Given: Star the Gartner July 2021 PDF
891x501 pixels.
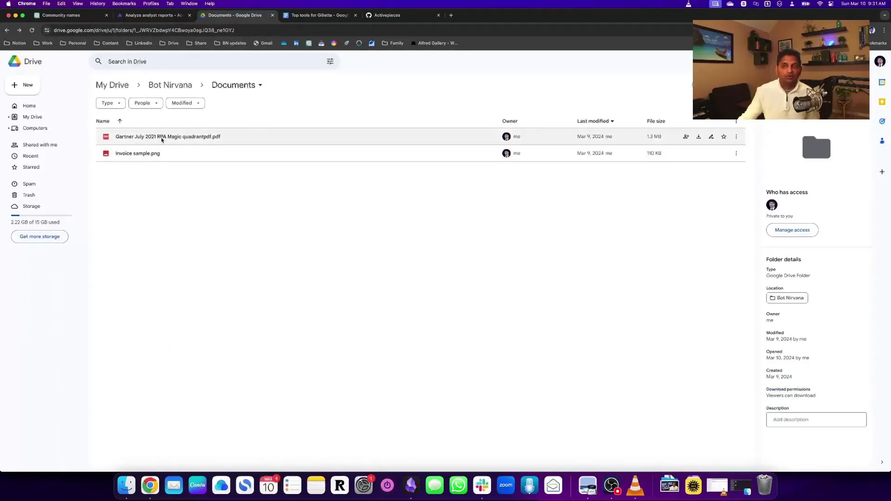Looking at the screenshot, I should tap(723, 137).
